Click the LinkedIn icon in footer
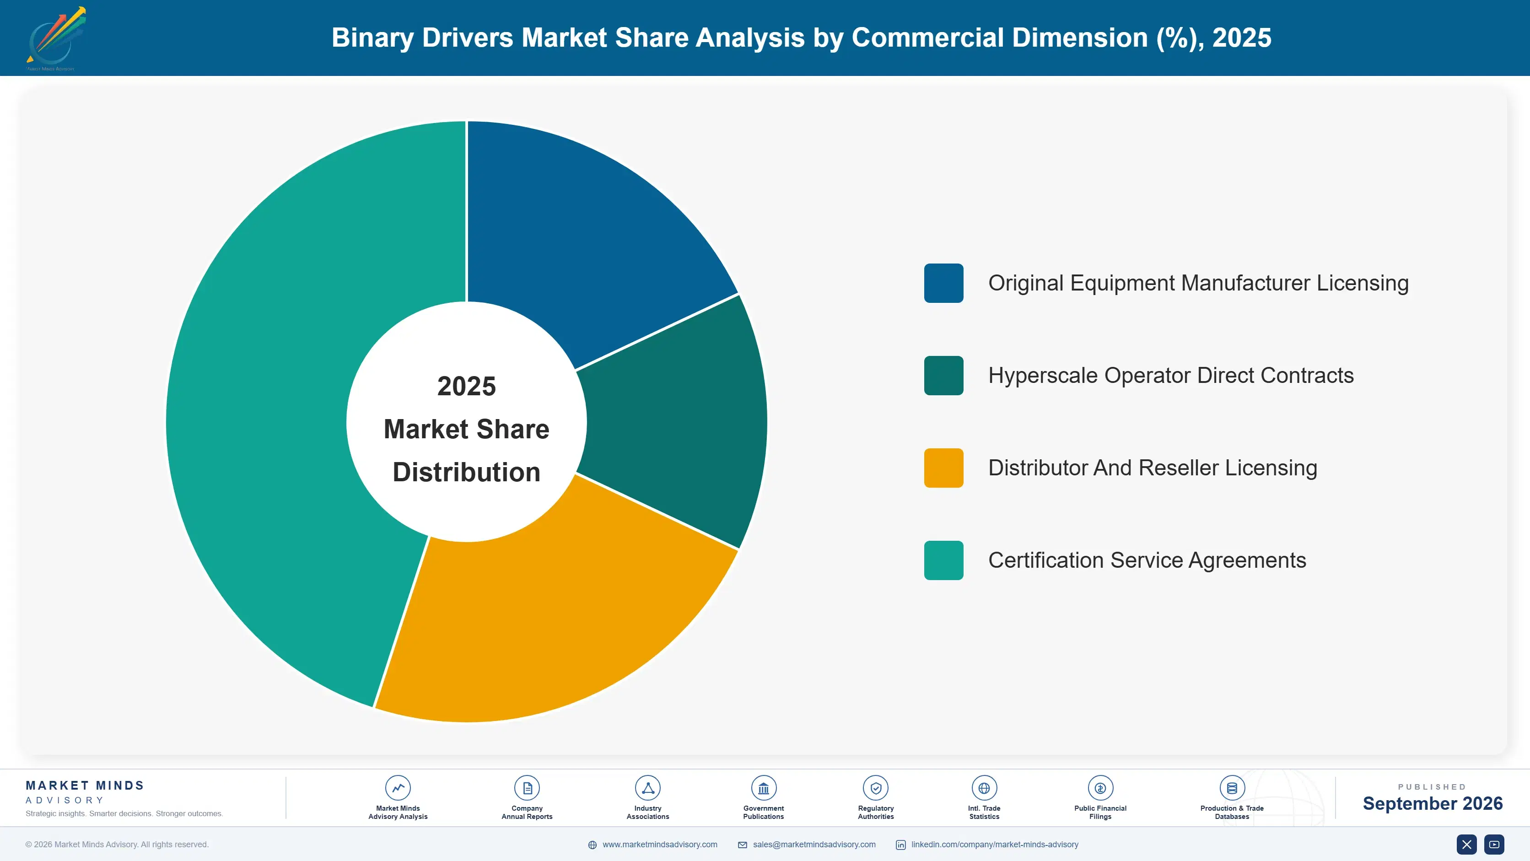The width and height of the screenshot is (1530, 861). click(x=900, y=845)
